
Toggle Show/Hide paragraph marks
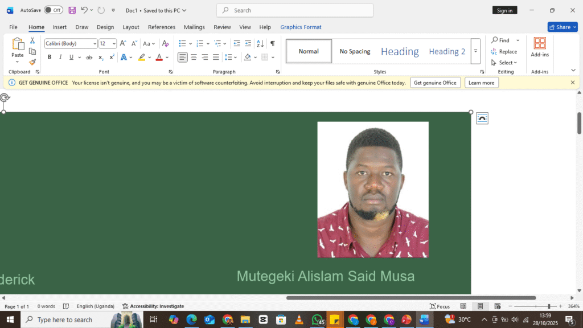coord(273,43)
